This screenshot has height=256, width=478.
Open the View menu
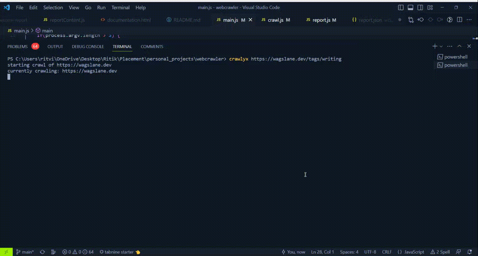tap(74, 7)
